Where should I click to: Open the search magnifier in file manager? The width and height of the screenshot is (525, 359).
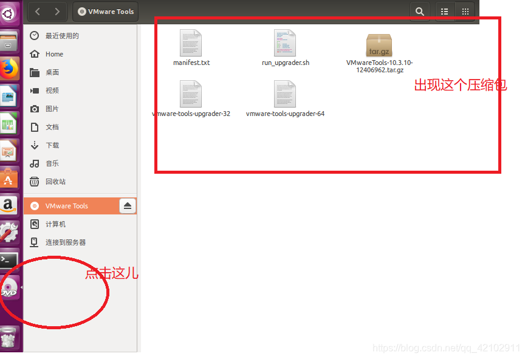[x=419, y=12]
